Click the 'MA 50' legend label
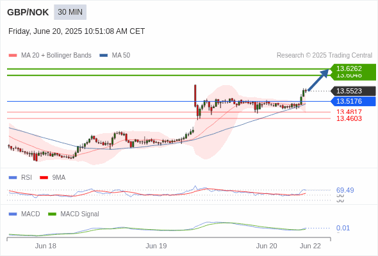The image size is (378, 256). click(x=121, y=56)
